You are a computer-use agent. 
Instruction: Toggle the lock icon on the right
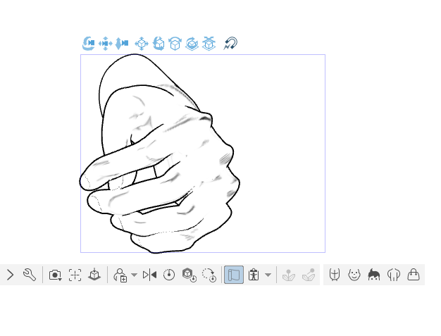(x=414, y=275)
